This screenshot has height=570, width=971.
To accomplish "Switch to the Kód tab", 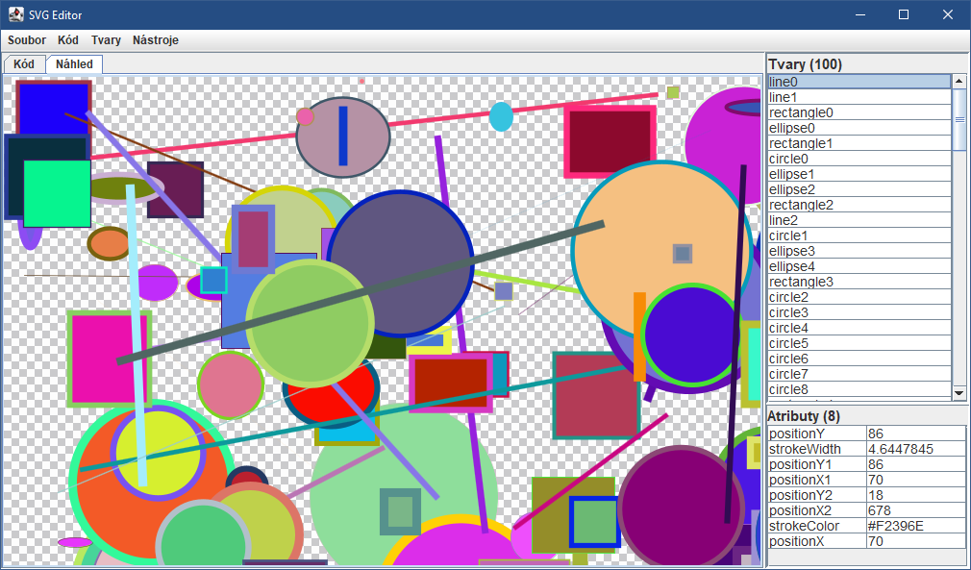I will coord(24,64).
